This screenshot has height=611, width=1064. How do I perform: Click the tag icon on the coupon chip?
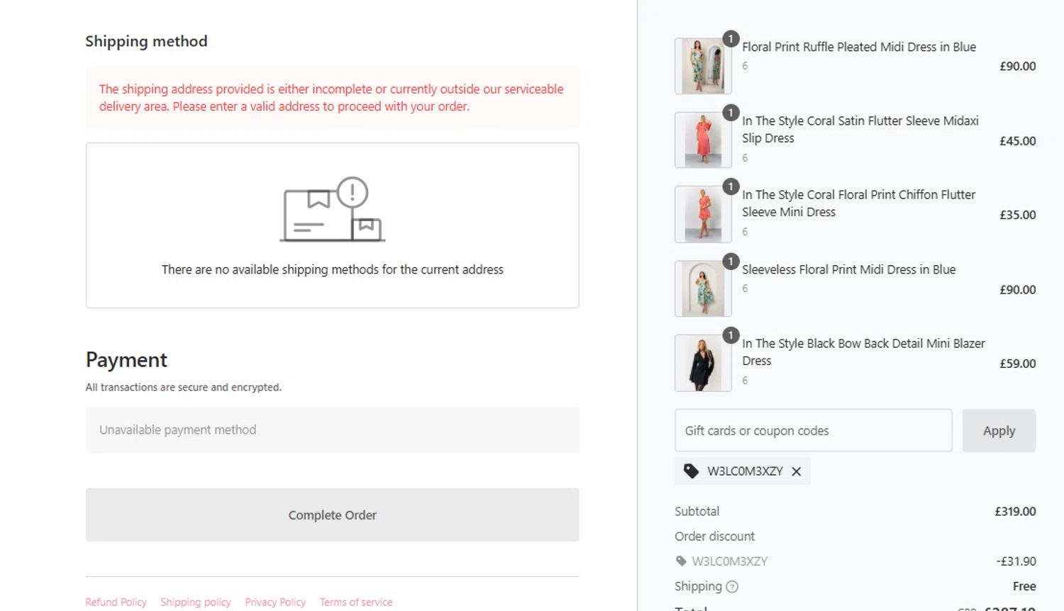point(691,471)
